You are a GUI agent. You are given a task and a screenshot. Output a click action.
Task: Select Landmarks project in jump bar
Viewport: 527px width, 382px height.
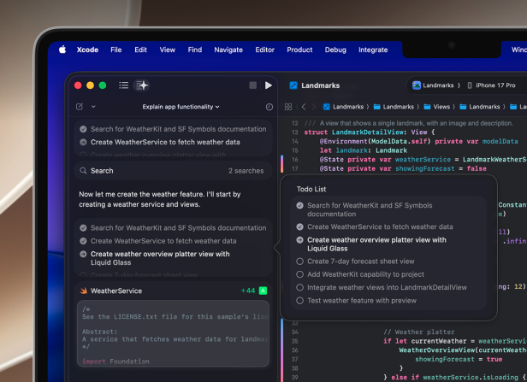[x=344, y=107]
